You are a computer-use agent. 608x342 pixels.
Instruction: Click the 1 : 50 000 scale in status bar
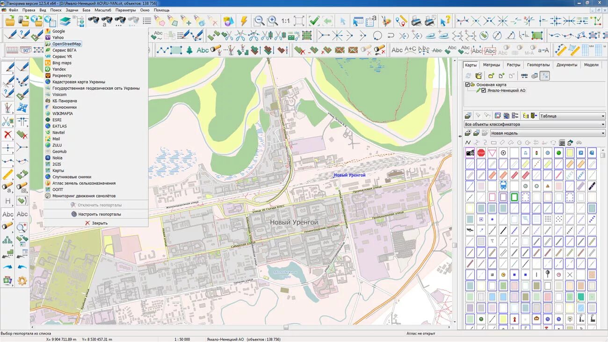tap(182, 339)
